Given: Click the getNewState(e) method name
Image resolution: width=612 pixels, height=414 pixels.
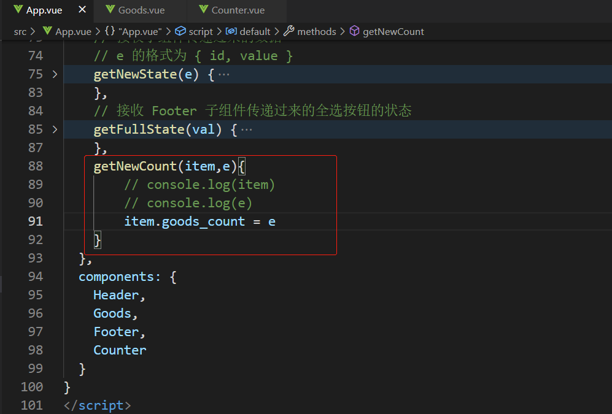Looking at the screenshot, I should tap(146, 74).
